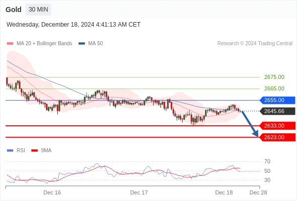Click the RSI 30 level label
Viewport: 297px width, 201px height.
click(267, 180)
